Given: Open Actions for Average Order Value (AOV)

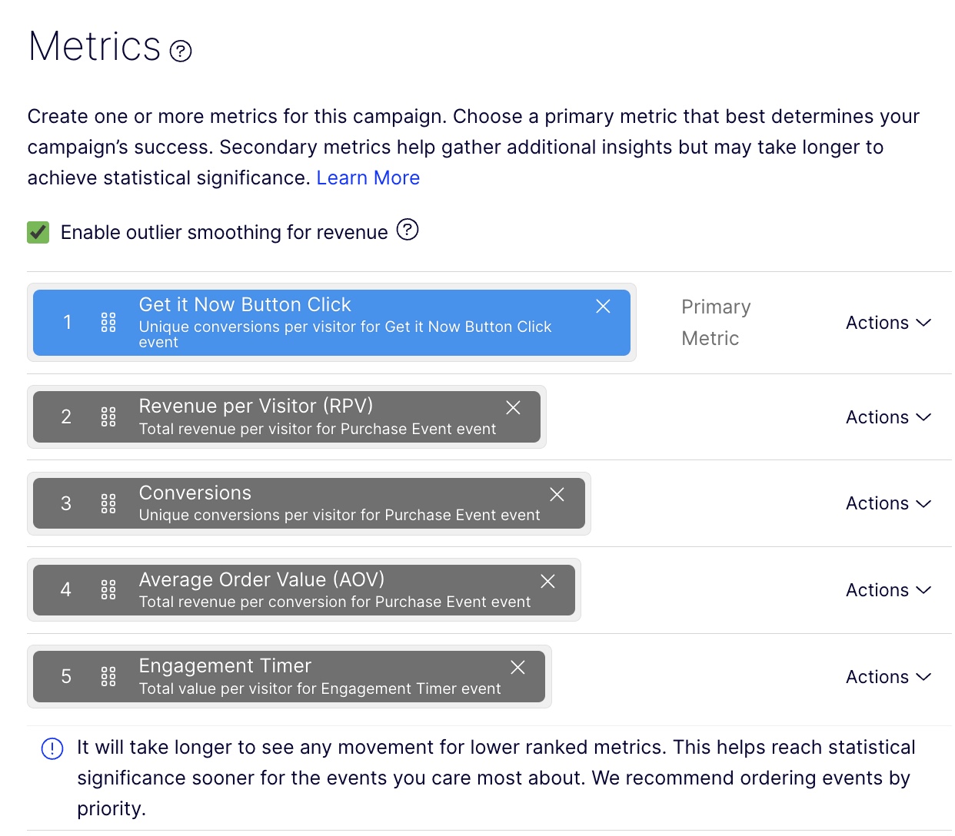Looking at the screenshot, I should (887, 590).
